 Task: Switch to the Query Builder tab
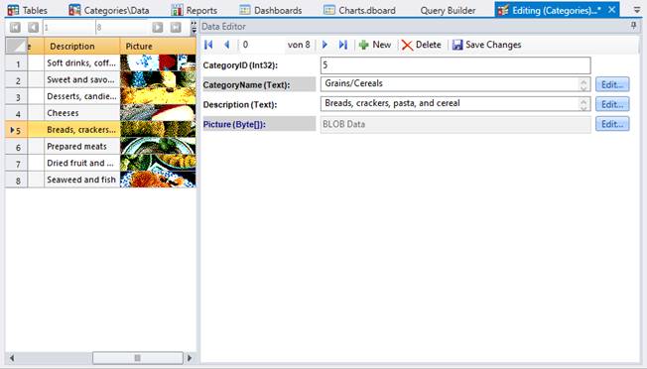[x=448, y=10]
